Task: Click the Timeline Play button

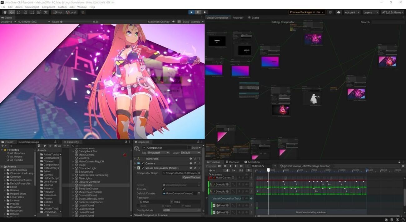Action: coord(231,166)
